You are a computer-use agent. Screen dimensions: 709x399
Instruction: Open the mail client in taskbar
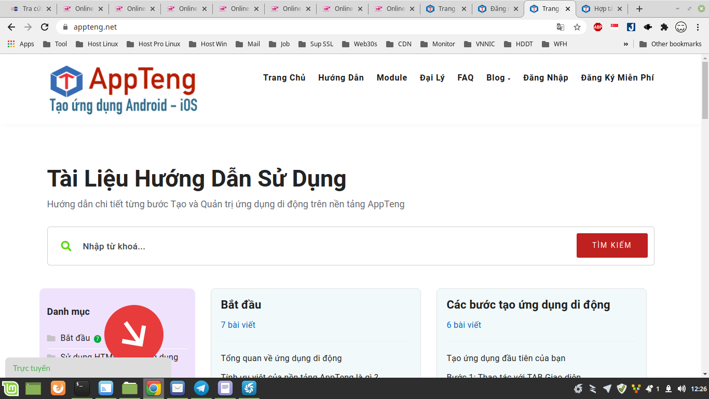point(178,388)
